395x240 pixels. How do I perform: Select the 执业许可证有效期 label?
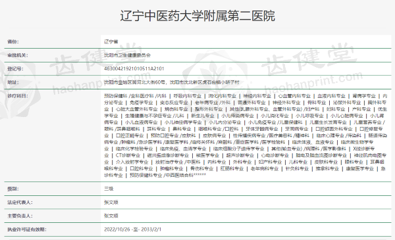click(x=27, y=229)
